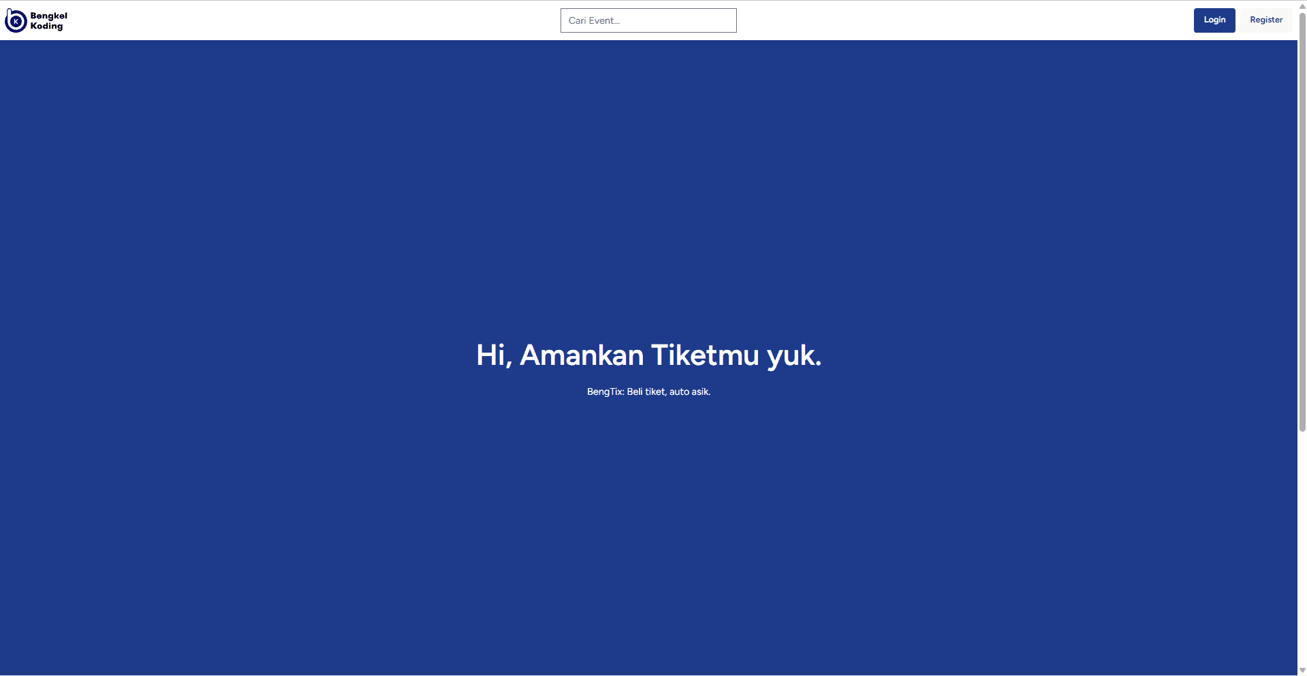Viewport: 1307px width, 676px height.
Task: Open the Bengkel Koding logo link
Action: pos(36,20)
